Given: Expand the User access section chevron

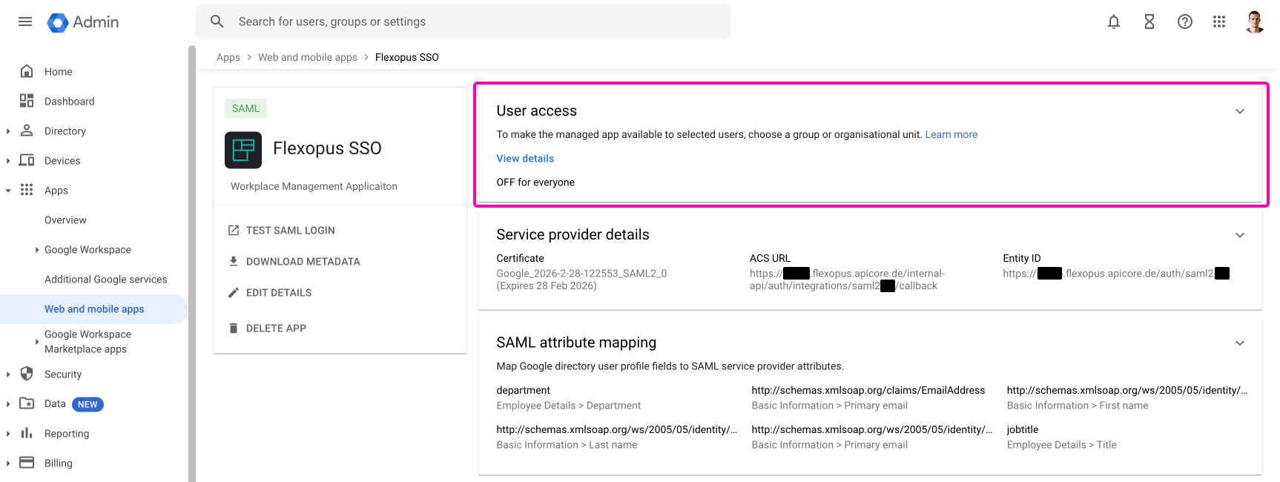Looking at the screenshot, I should click(x=1239, y=111).
